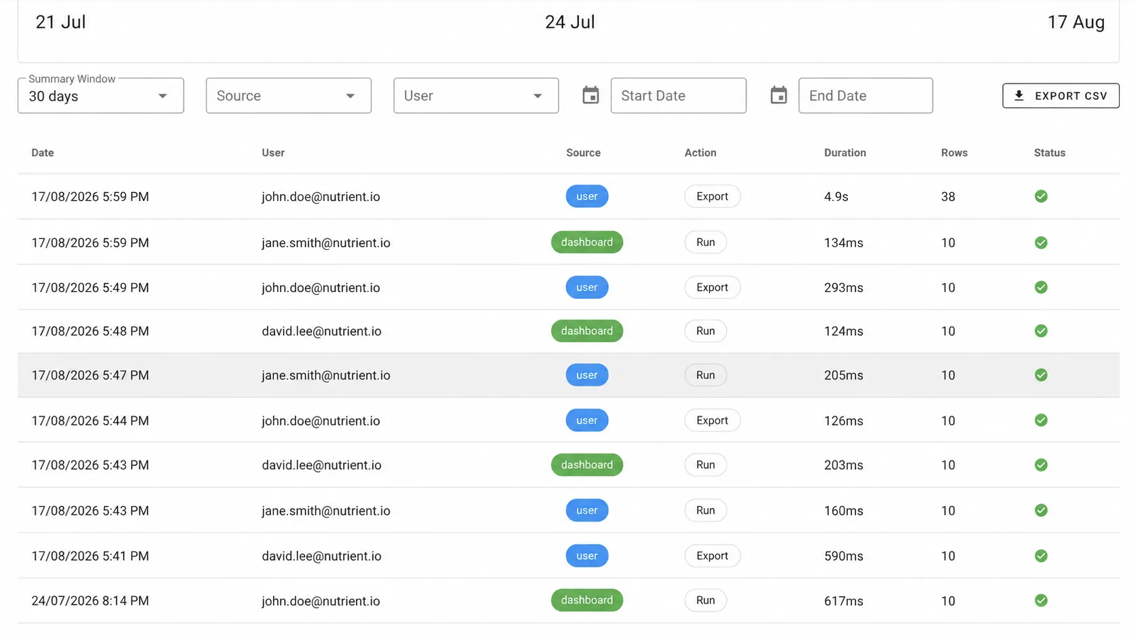Click Export action chip in 126ms row

712,420
